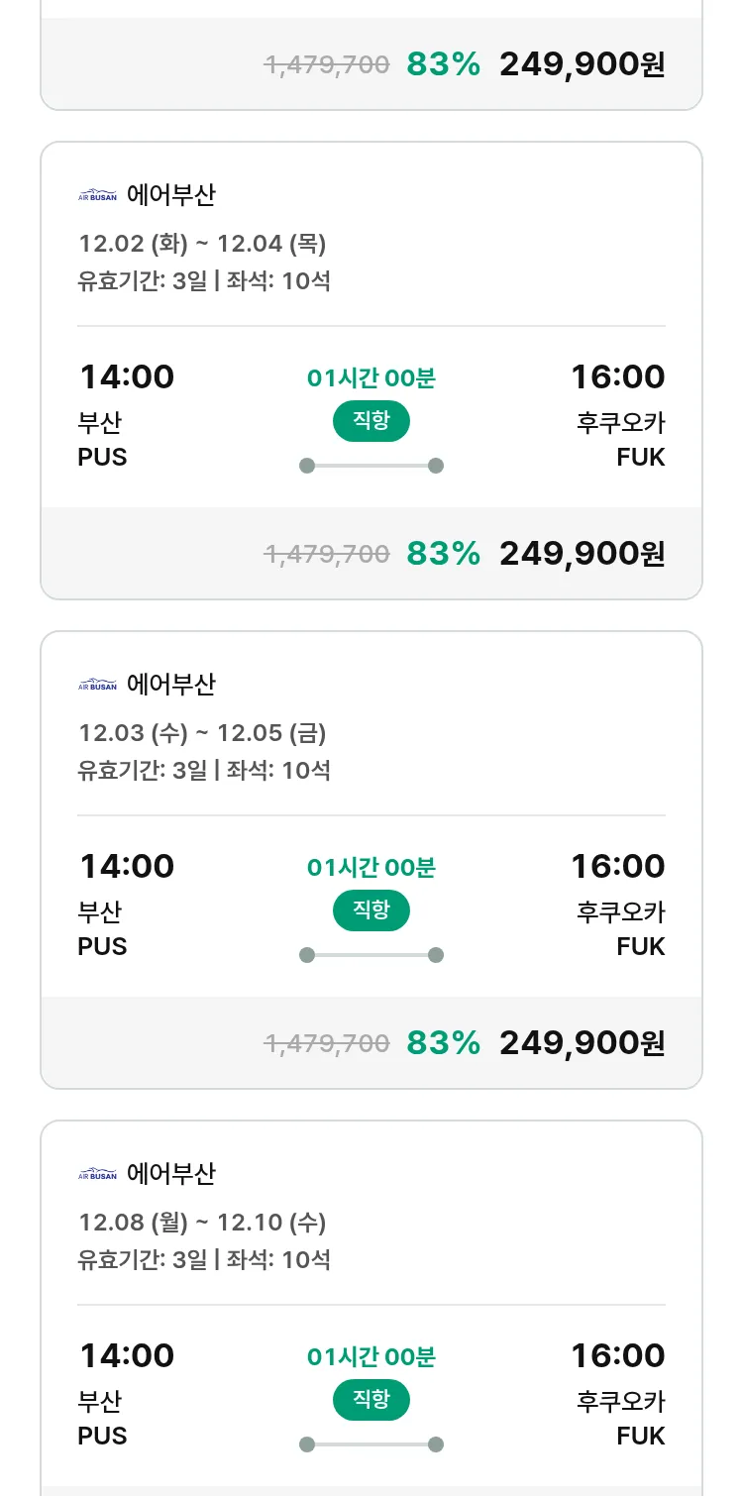Open the 12.08 (월) ~ 12.10 (수) flight
The height and width of the screenshot is (1496, 743).
click(202, 1223)
